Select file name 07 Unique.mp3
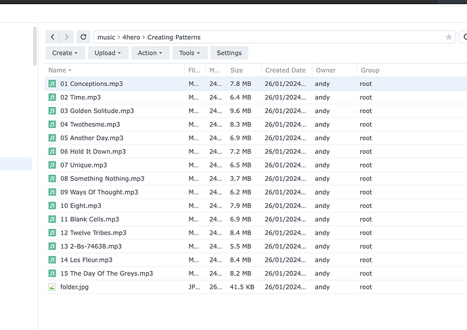This screenshot has height=330, width=467. (84, 165)
